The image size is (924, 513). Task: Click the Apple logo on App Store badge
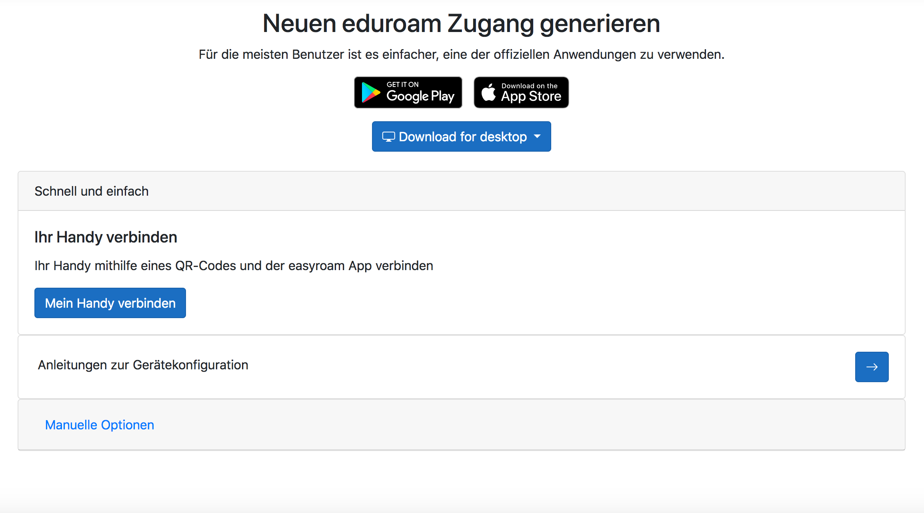click(x=488, y=92)
